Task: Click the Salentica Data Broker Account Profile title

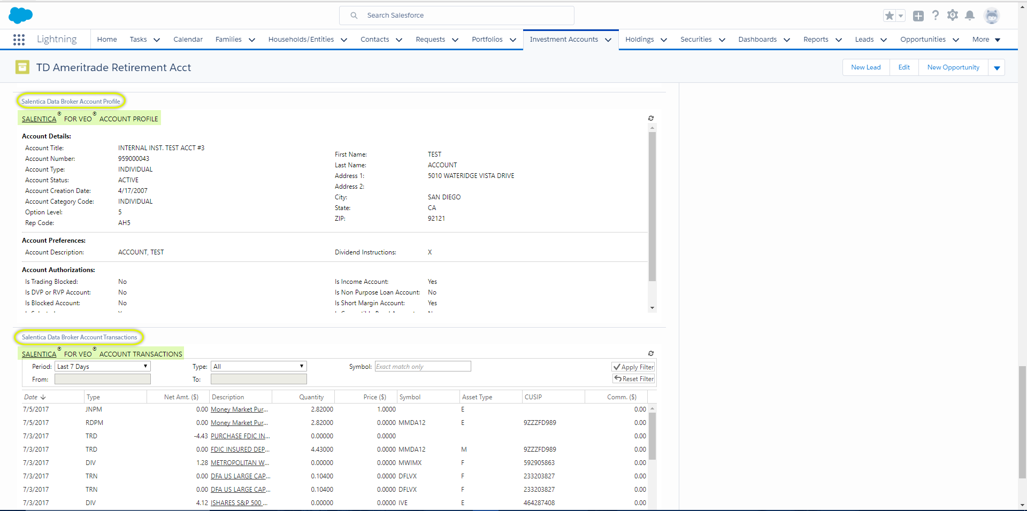Action: (71, 101)
